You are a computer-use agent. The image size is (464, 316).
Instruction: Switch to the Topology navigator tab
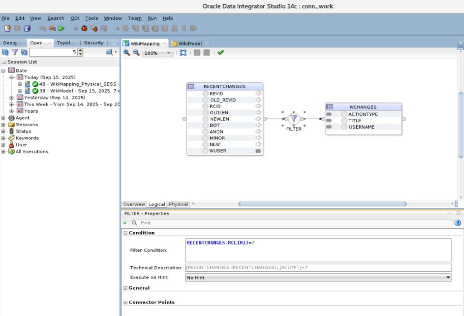click(x=66, y=43)
